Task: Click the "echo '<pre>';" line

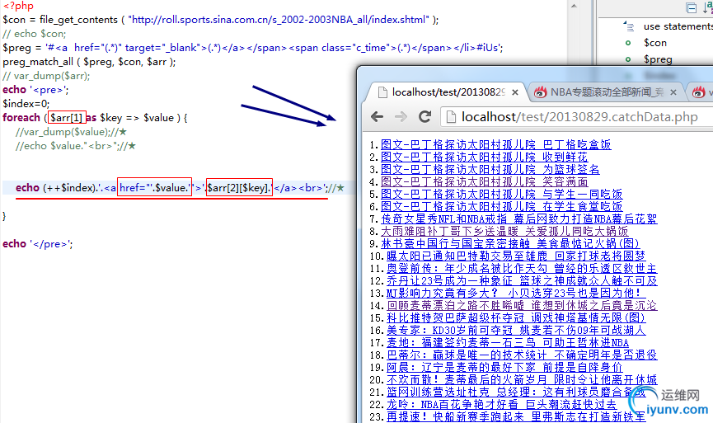Action: [x=35, y=90]
